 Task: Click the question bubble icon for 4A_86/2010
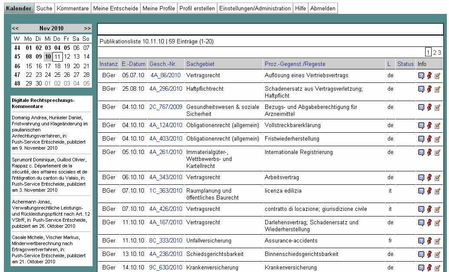tap(421, 76)
